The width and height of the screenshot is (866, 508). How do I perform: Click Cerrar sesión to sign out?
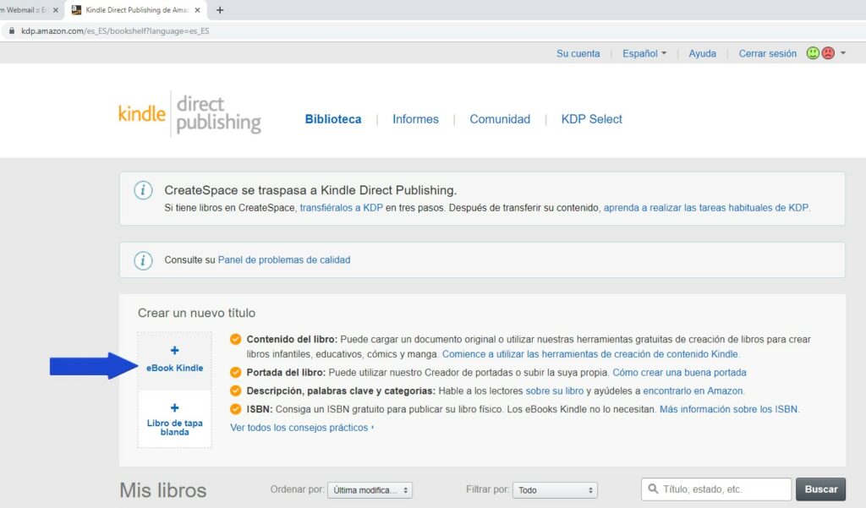tap(768, 53)
